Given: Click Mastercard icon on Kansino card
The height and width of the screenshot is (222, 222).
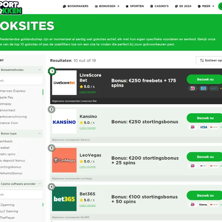Looking at the screenshot, I should point(214,127).
